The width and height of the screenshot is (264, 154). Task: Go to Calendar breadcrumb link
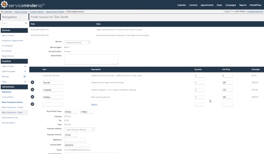pos(8,12)
